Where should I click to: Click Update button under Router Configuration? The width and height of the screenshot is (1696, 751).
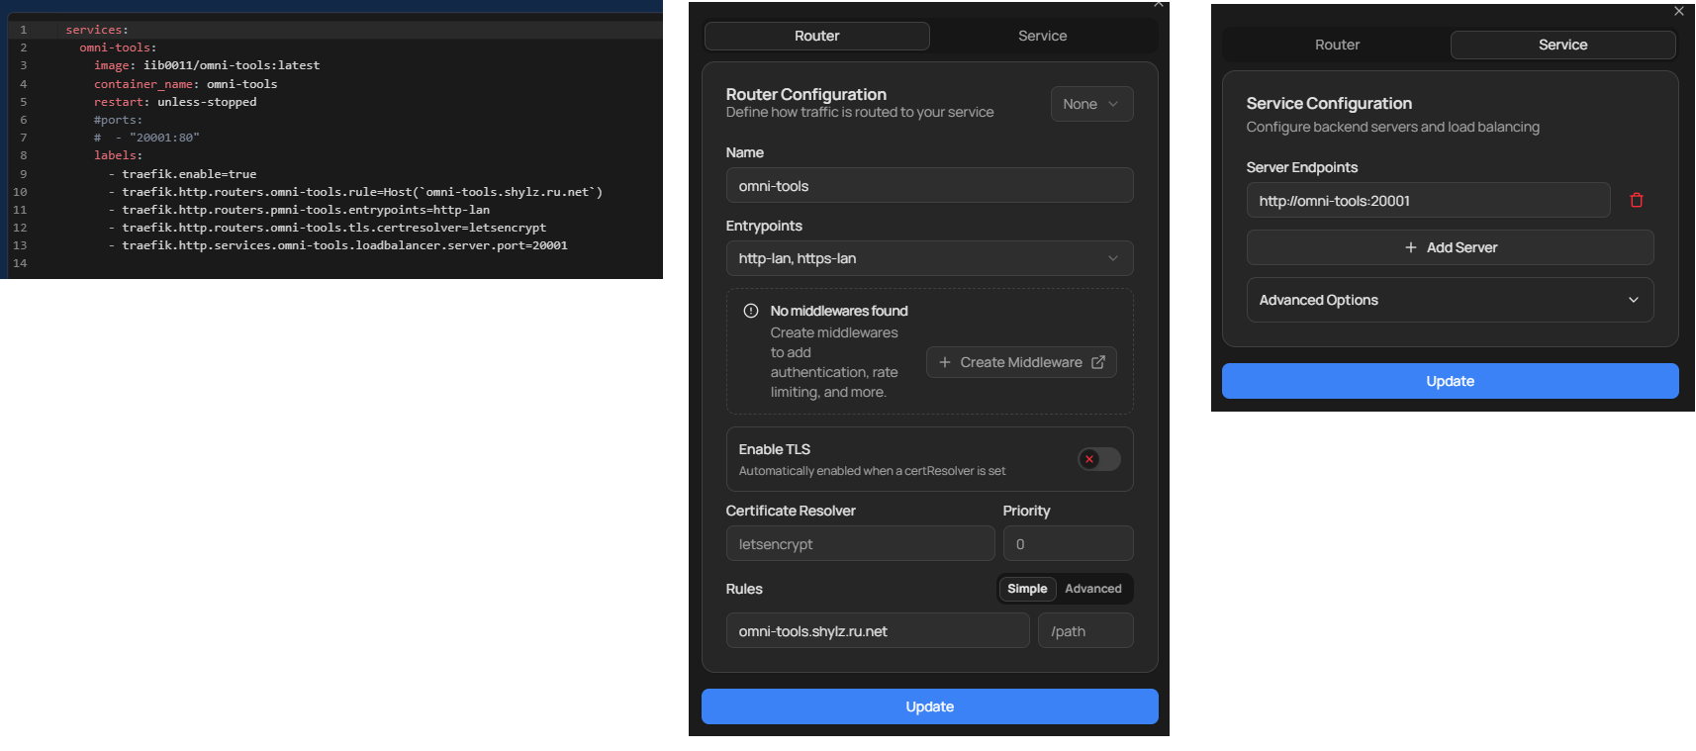coord(928,706)
